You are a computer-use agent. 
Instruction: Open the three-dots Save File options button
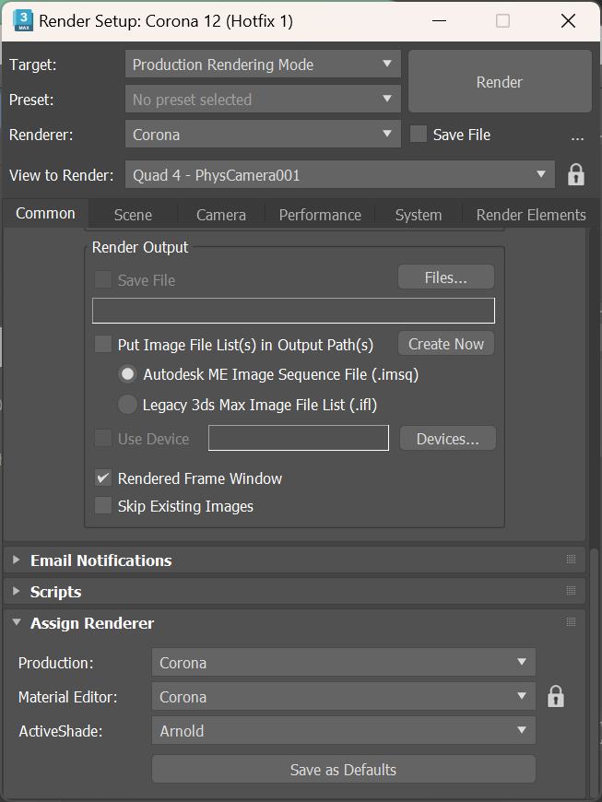point(577,137)
